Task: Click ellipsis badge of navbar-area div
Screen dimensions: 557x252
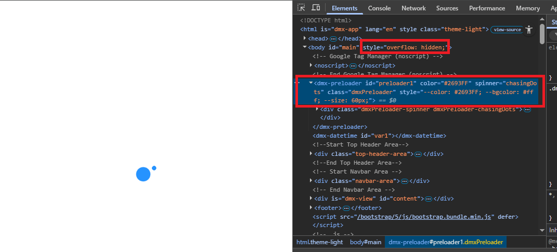Action: point(404,181)
